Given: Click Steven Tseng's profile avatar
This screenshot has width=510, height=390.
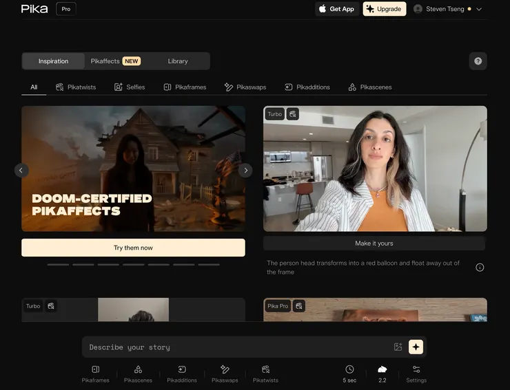Looking at the screenshot, I should (x=418, y=9).
